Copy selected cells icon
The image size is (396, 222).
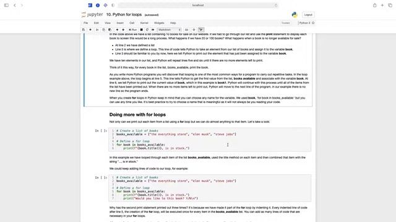(103, 30)
